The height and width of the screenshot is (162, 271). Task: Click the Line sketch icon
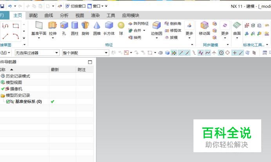click(5, 36)
